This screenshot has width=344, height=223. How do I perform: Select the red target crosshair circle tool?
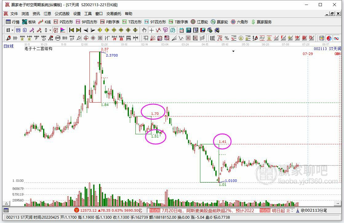(86, 38)
